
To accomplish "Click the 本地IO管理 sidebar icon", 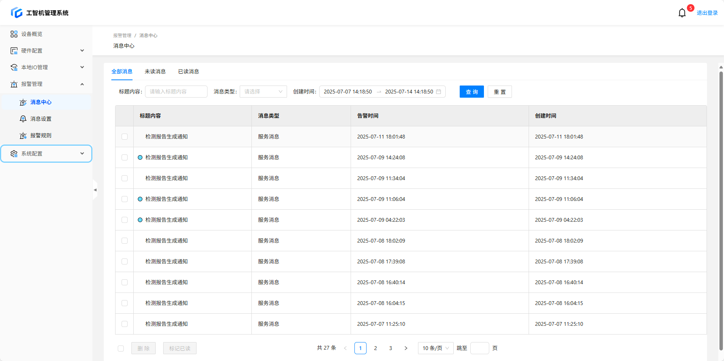I will 14,67.
